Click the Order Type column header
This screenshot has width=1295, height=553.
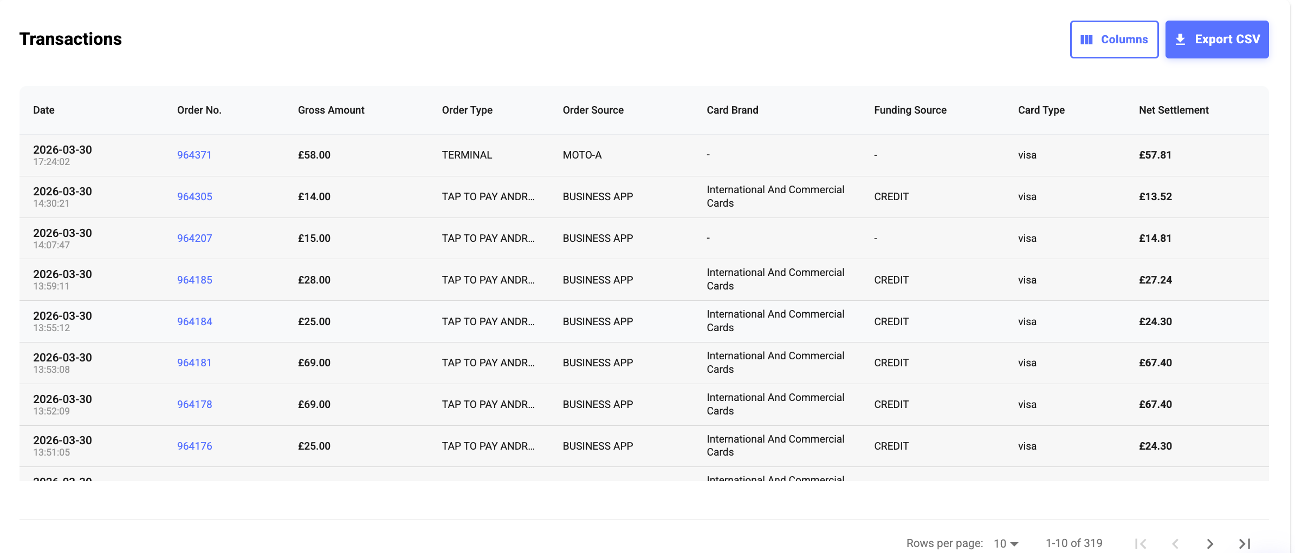[467, 110]
